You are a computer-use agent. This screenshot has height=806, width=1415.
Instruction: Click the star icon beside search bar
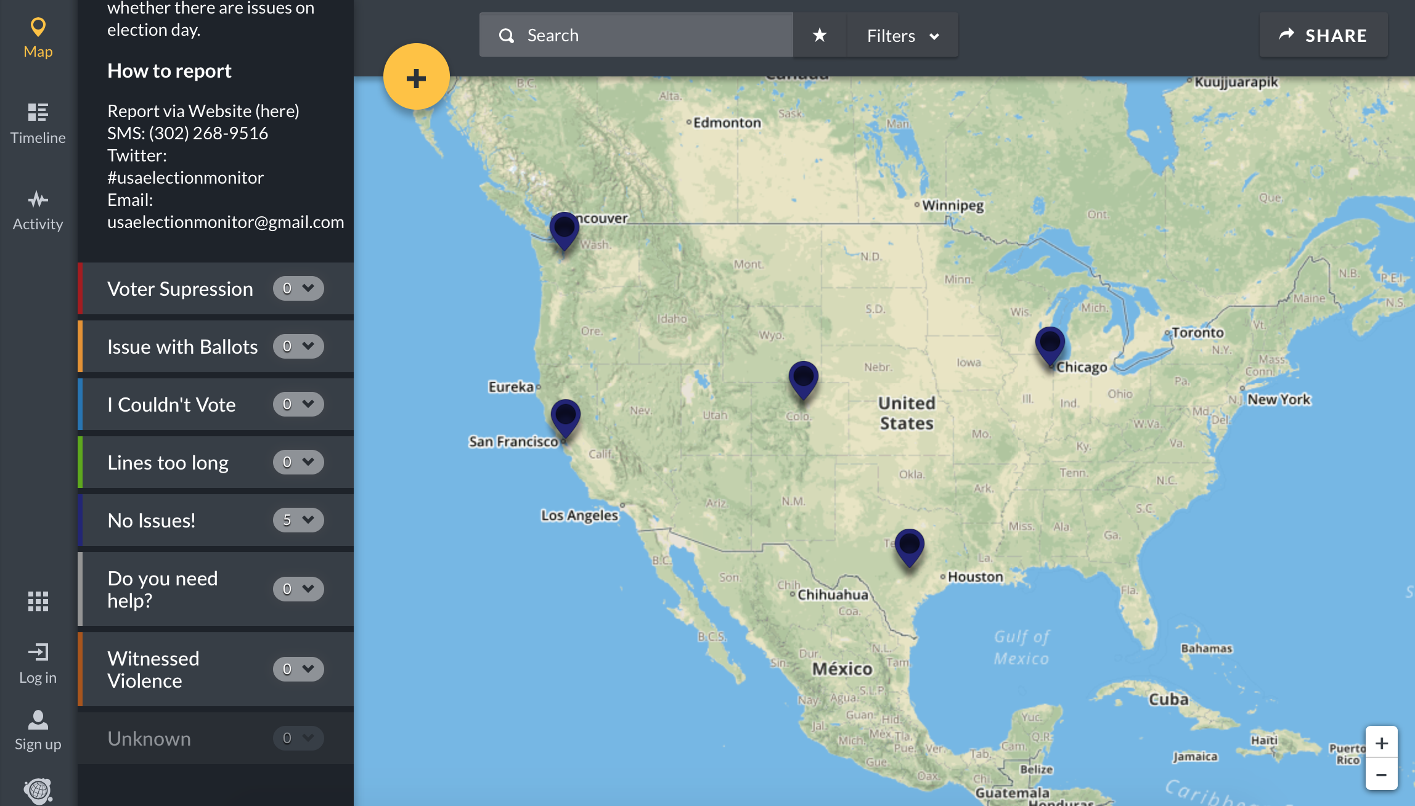pyautogui.click(x=818, y=35)
